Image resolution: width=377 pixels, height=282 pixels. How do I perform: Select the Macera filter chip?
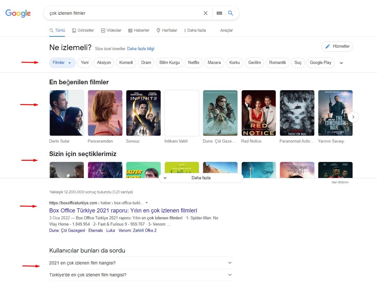[214, 63]
